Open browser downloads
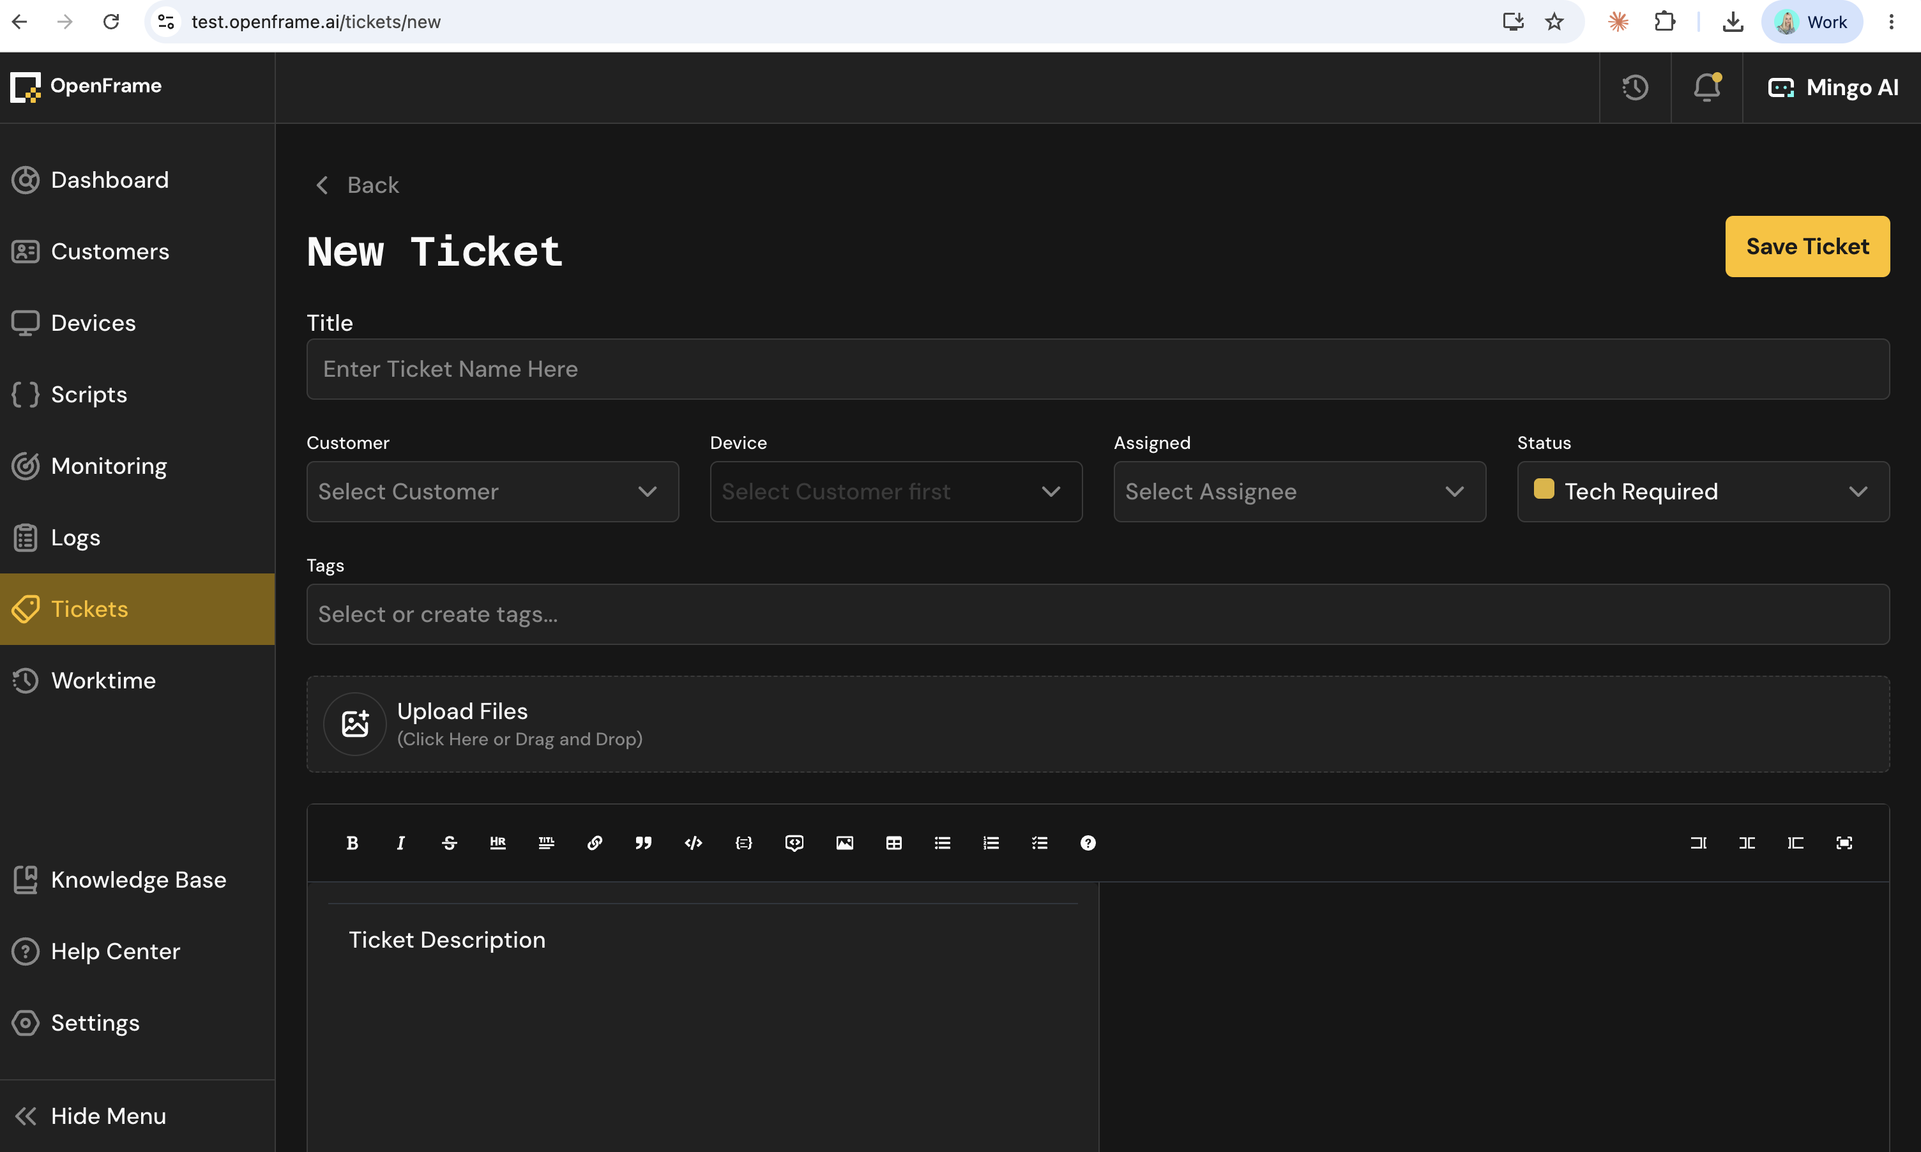Screen dimensions: 1921x1152 coord(1733,22)
